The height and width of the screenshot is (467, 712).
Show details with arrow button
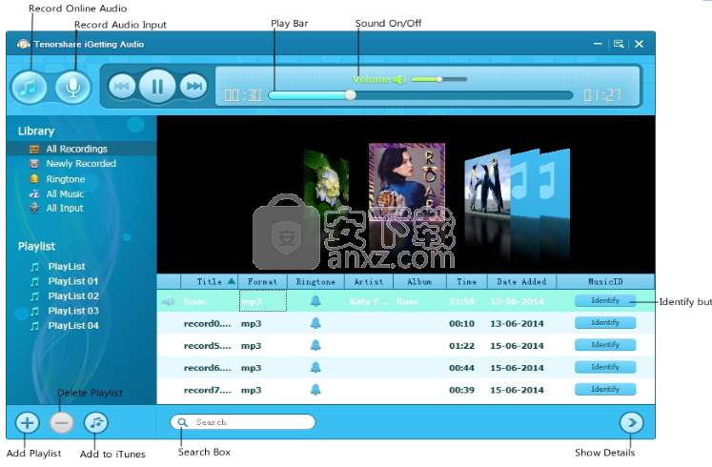tap(631, 423)
